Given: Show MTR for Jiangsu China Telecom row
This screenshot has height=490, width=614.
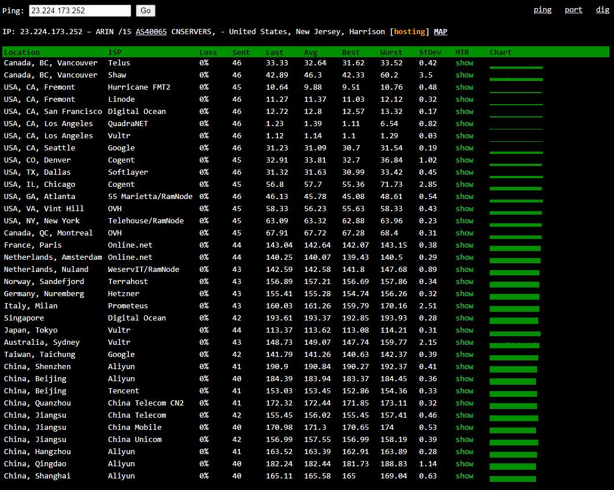Looking at the screenshot, I should tap(464, 415).
